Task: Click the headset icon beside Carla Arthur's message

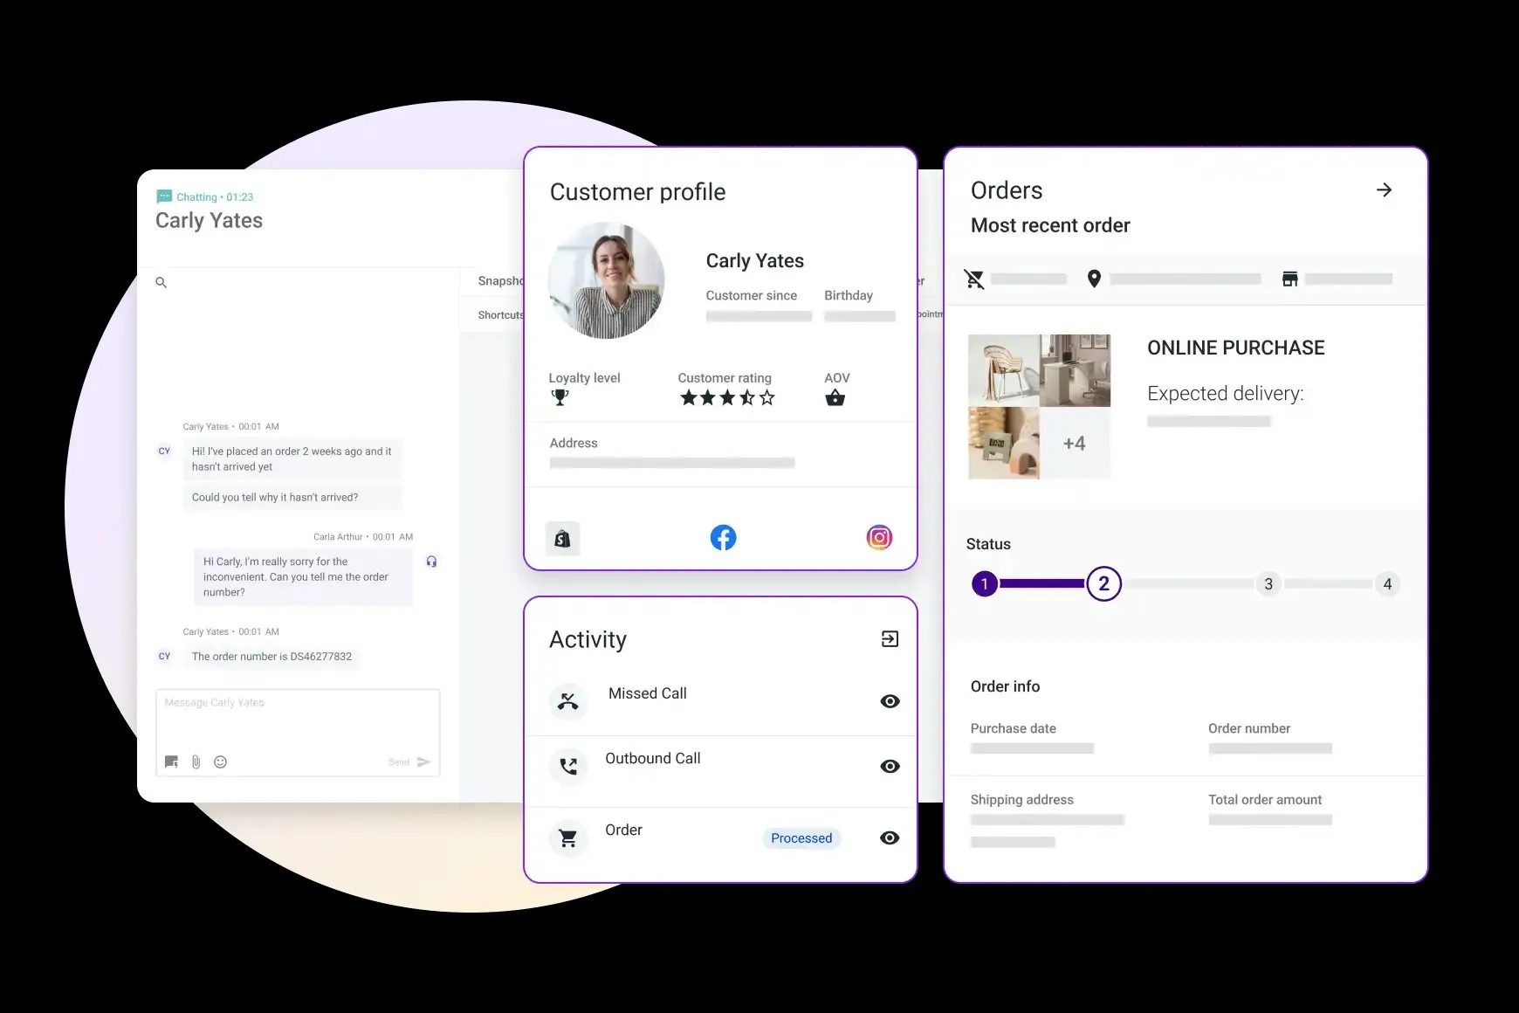Action: pyautogui.click(x=431, y=562)
